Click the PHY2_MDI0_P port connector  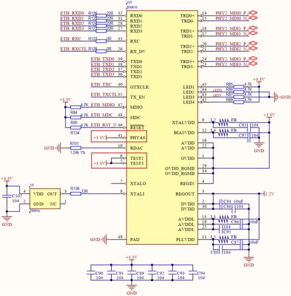point(253,13)
